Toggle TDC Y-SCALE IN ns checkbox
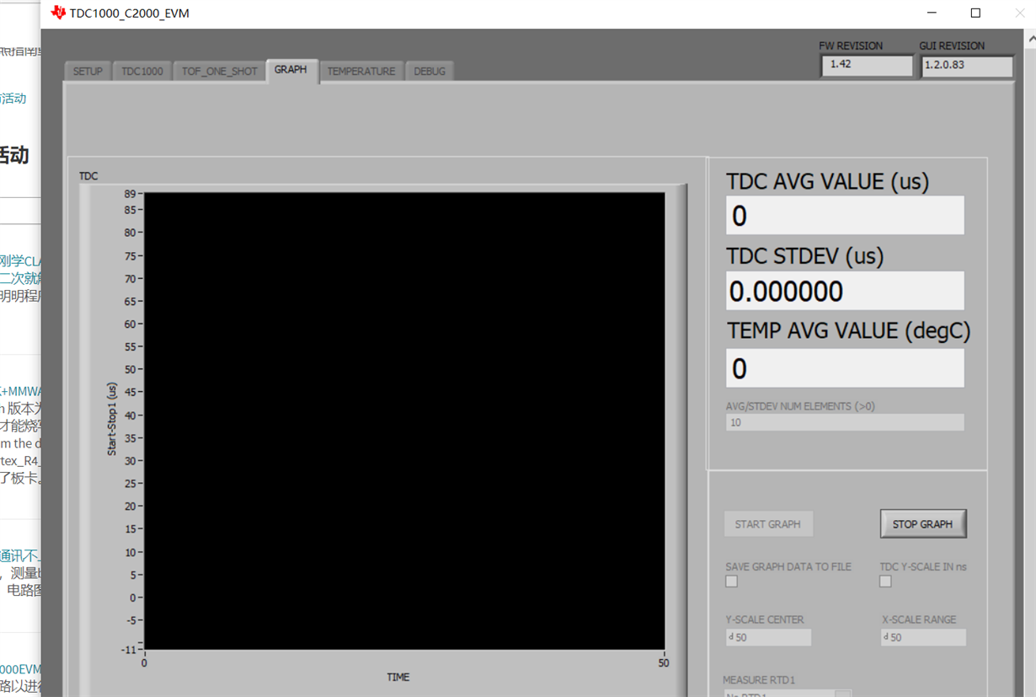 click(x=885, y=582)
